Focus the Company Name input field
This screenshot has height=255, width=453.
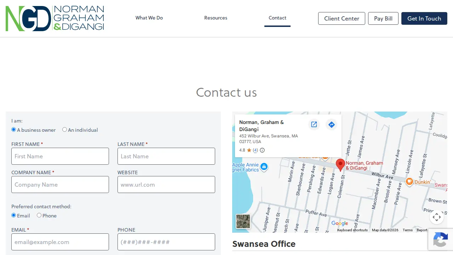pyautogui.click(x=60, y=185)
